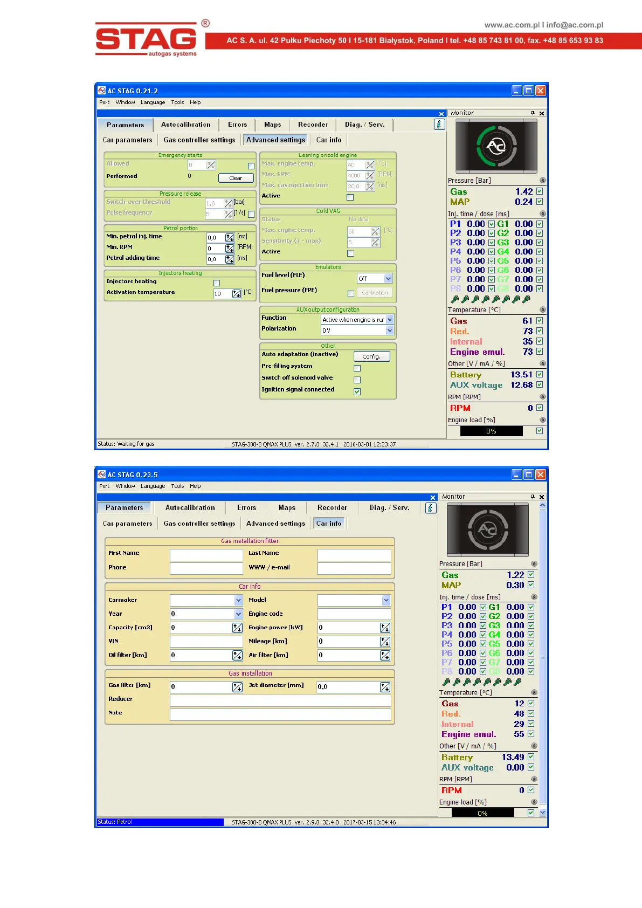Image resolution: width=642 pixels, height=908 pixels.
Task: Collapse Inj. time / dose section in 0.21.2 monitor
Action: [x=543, y=214]
